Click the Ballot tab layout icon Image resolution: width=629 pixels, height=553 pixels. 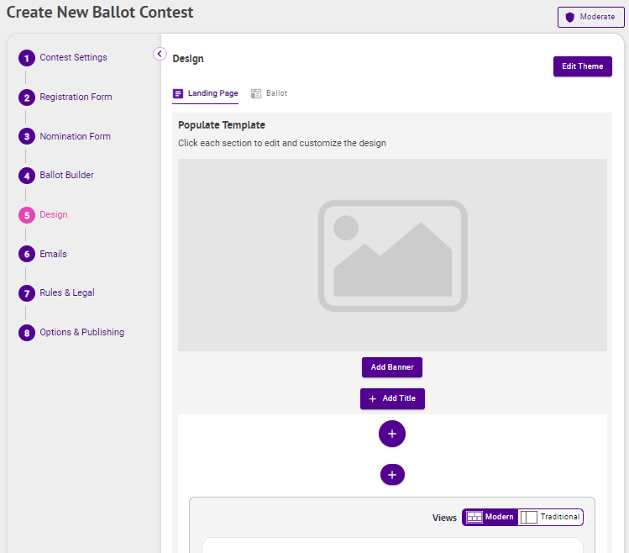(x=256, y=93)
